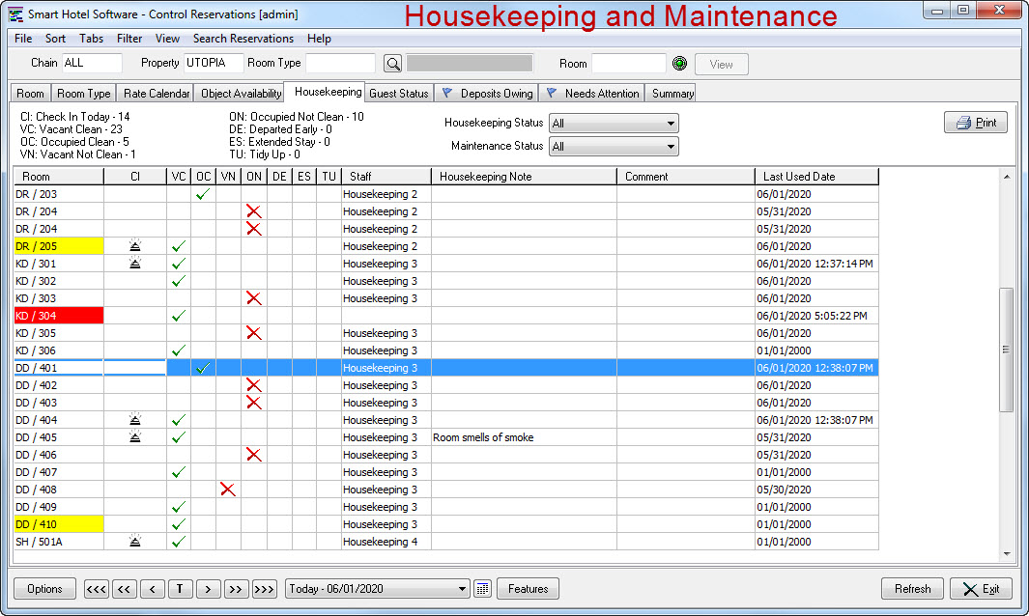Viewport: 1029px width, 616px height.
Task: Click the printer icon on Print button
Action: pos(962,123)
